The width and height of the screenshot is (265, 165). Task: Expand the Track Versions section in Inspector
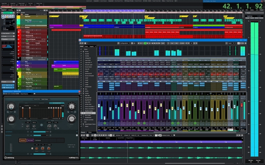[x=8, y=33]
